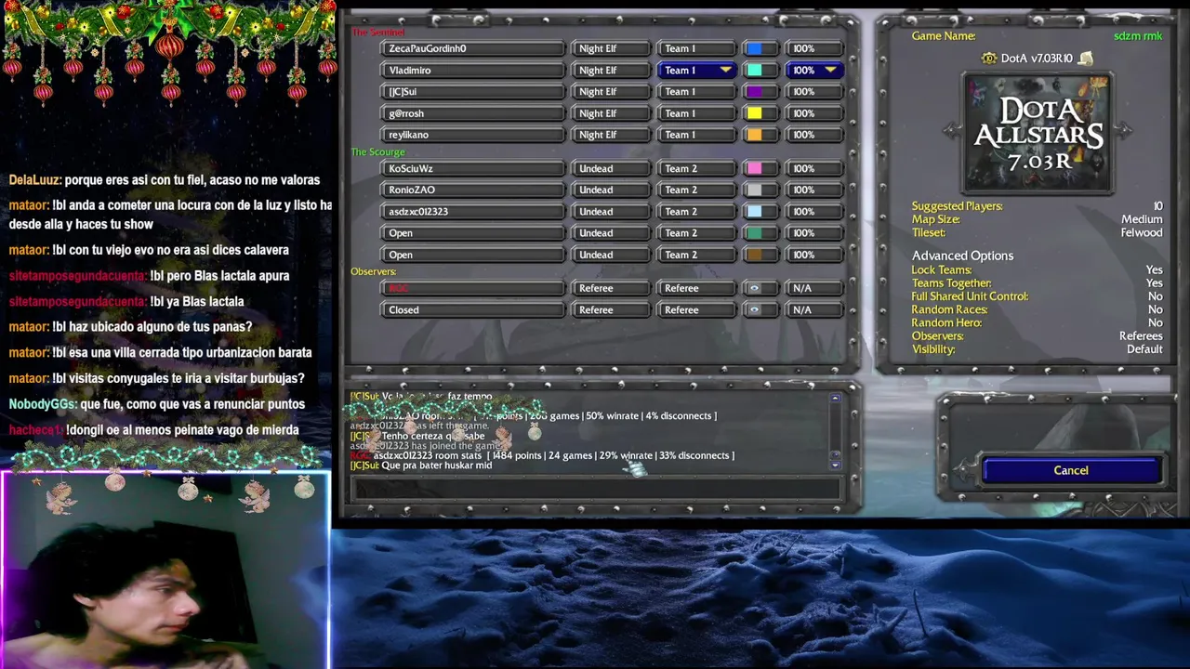This screenshot has width=1190, height=669.
Task: Click KoSciuWz's pink color swatch
Action: tap(755, 168)
